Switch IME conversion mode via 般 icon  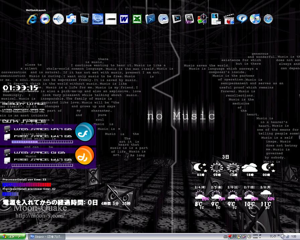click(x=235, y=237)
